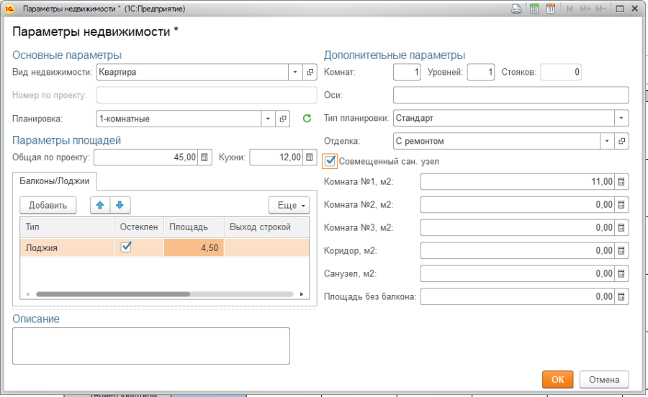The width and height of the screenshot is (648, 397).
Task: Move row down with blue down arrow
Action: point(119,205)
